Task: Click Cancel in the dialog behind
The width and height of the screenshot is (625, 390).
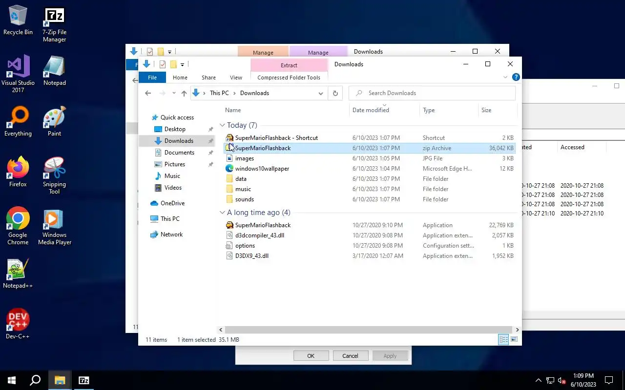Action: [x=350, y=356]
